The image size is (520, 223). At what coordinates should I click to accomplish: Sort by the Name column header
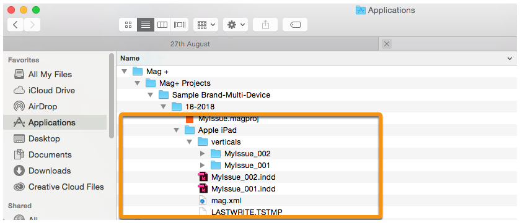(x=130, y=58)
